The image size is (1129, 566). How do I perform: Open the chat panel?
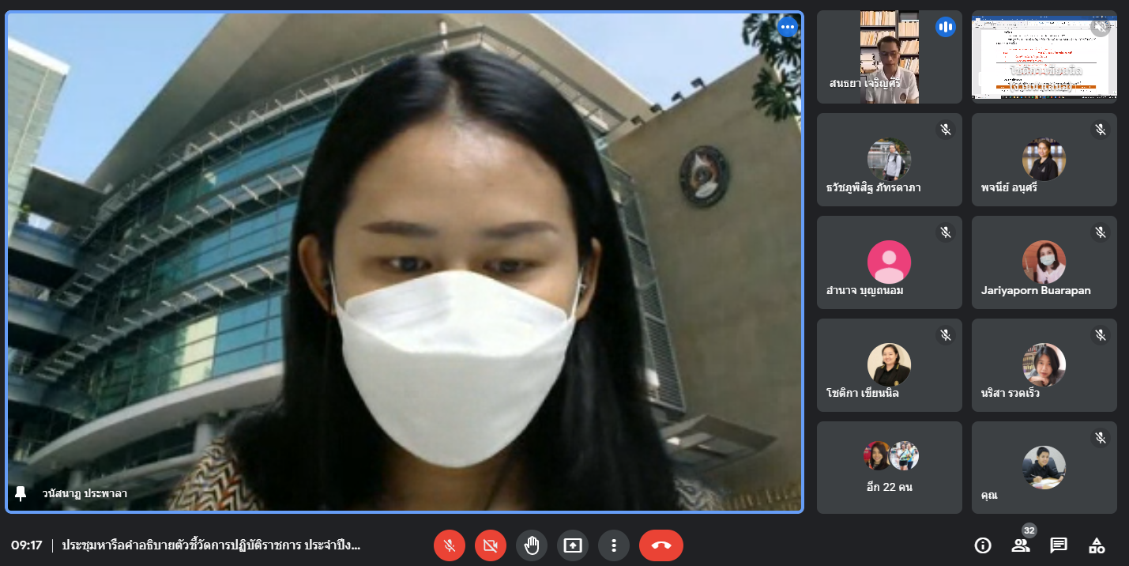[x=1059, y=545]
